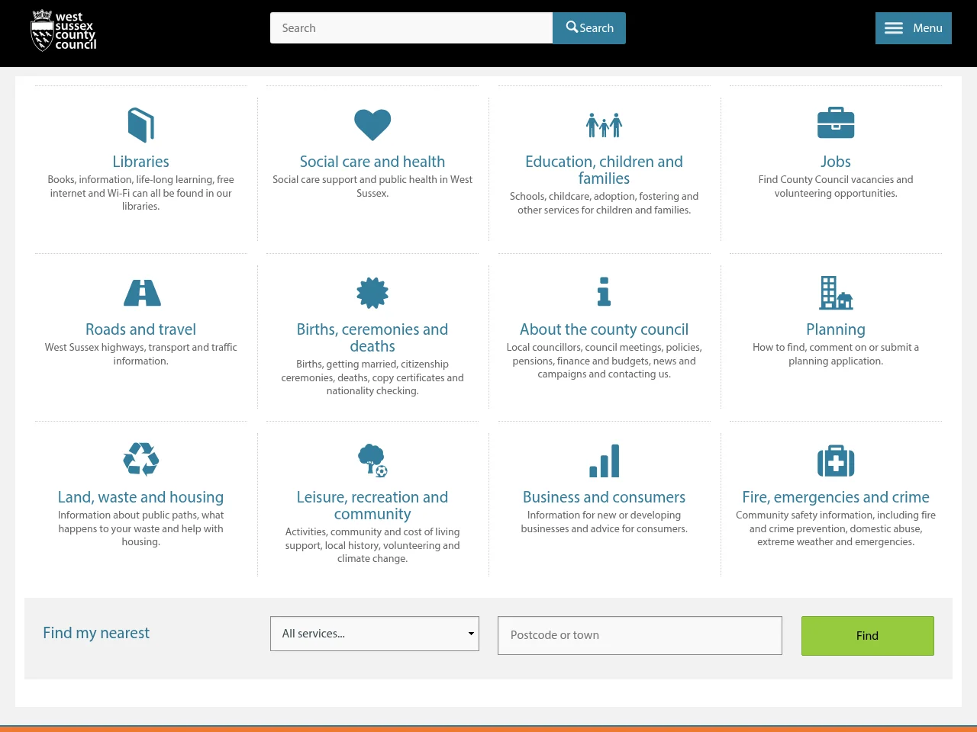Click the Leisure tree and football icon
This screenshot has width=977, height=732.
(x=372, y=461)
